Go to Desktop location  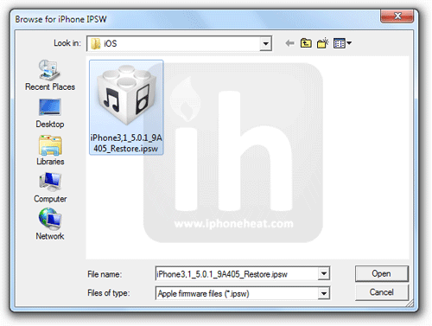[x=50, y=113]
